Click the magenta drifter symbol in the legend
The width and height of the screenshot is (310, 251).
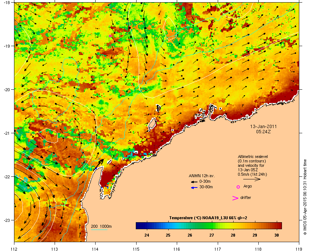(x=235, y=198)
